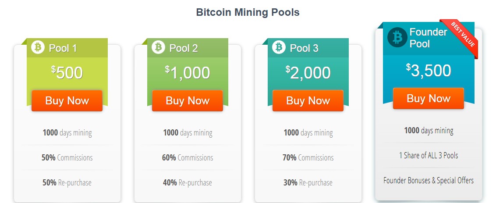The image size is (496, 203).
Task: Select the $500 price on Pool 1
Action: coord(67,72)
